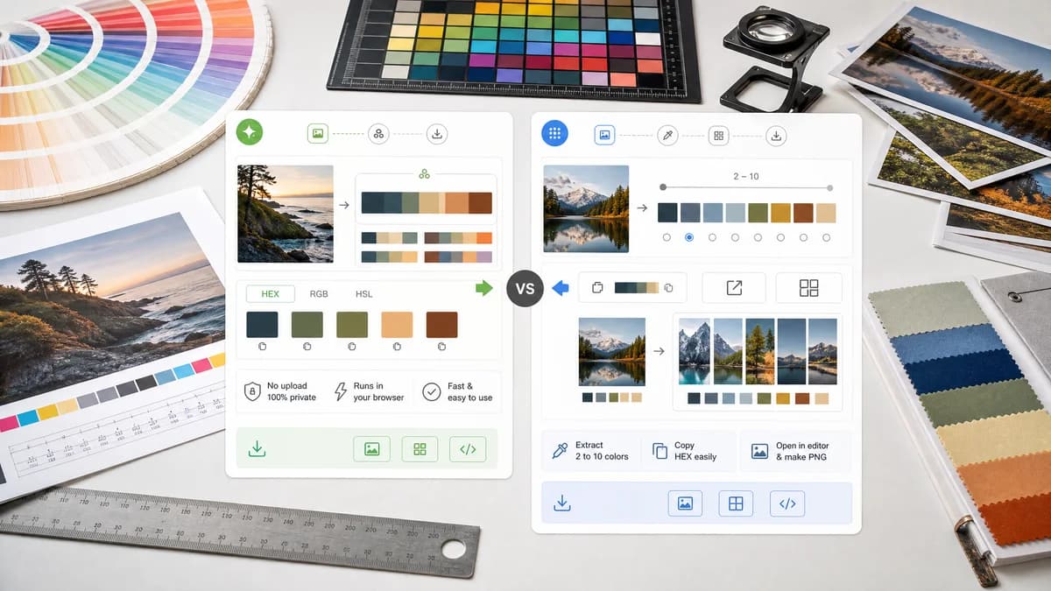Click the copy icon right of the small palette strip
The image size is (1051, 591).
tap(668, 287)
